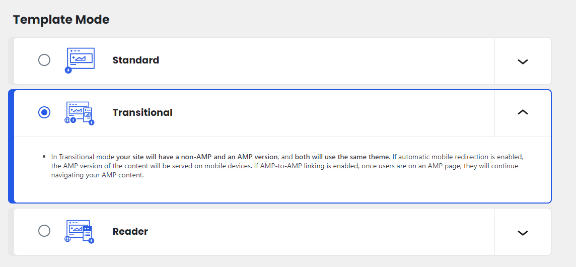Select the Standard template mode radio button
Viewport: 576px width, 267px height.
click(x=44, y=60)
